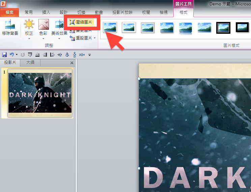
Task: Switch to the Insert (插入) ribbon tab
Action: pos(46,12)
